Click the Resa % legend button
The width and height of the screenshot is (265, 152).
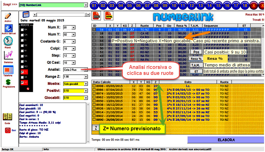point(196,59)
